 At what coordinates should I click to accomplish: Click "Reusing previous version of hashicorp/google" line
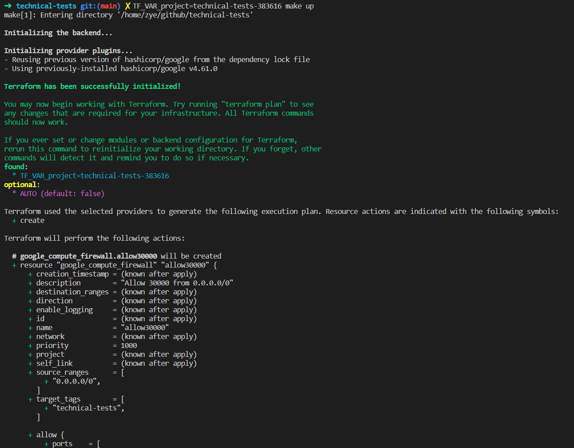[157, 59]
